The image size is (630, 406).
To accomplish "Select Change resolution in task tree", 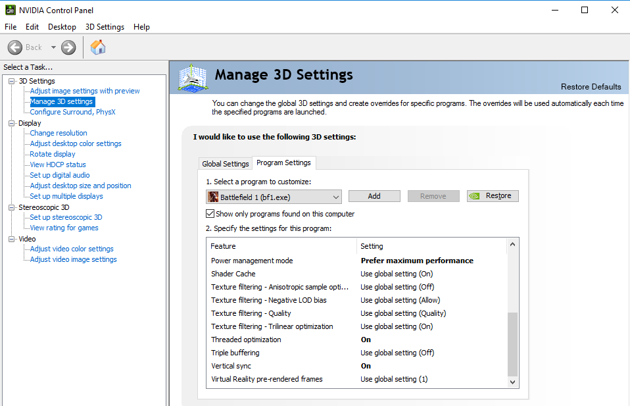I will [59, 133].
